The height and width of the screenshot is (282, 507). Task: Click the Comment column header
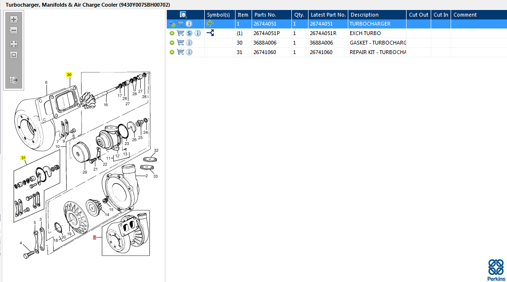point(479,15)
